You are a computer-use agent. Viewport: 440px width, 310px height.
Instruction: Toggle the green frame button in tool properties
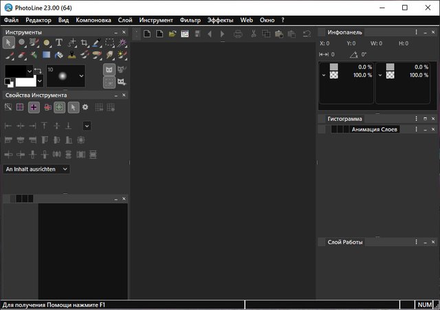60,107
